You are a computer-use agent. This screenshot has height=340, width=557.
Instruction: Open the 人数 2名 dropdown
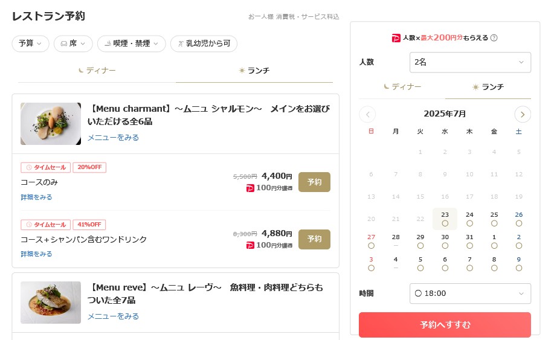(x=470, y=62)
